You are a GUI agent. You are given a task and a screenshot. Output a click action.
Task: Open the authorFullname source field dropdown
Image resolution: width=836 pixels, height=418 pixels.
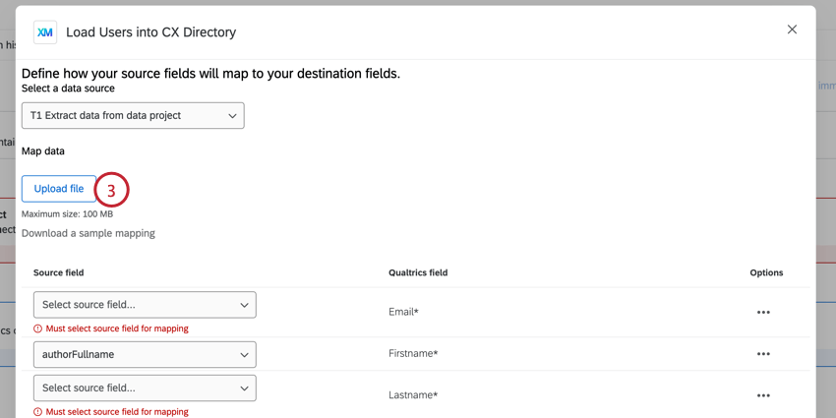click(x=145, y=354)
